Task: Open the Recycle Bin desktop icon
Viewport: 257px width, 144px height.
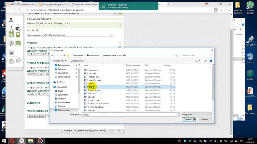Action: click(250, 58)
